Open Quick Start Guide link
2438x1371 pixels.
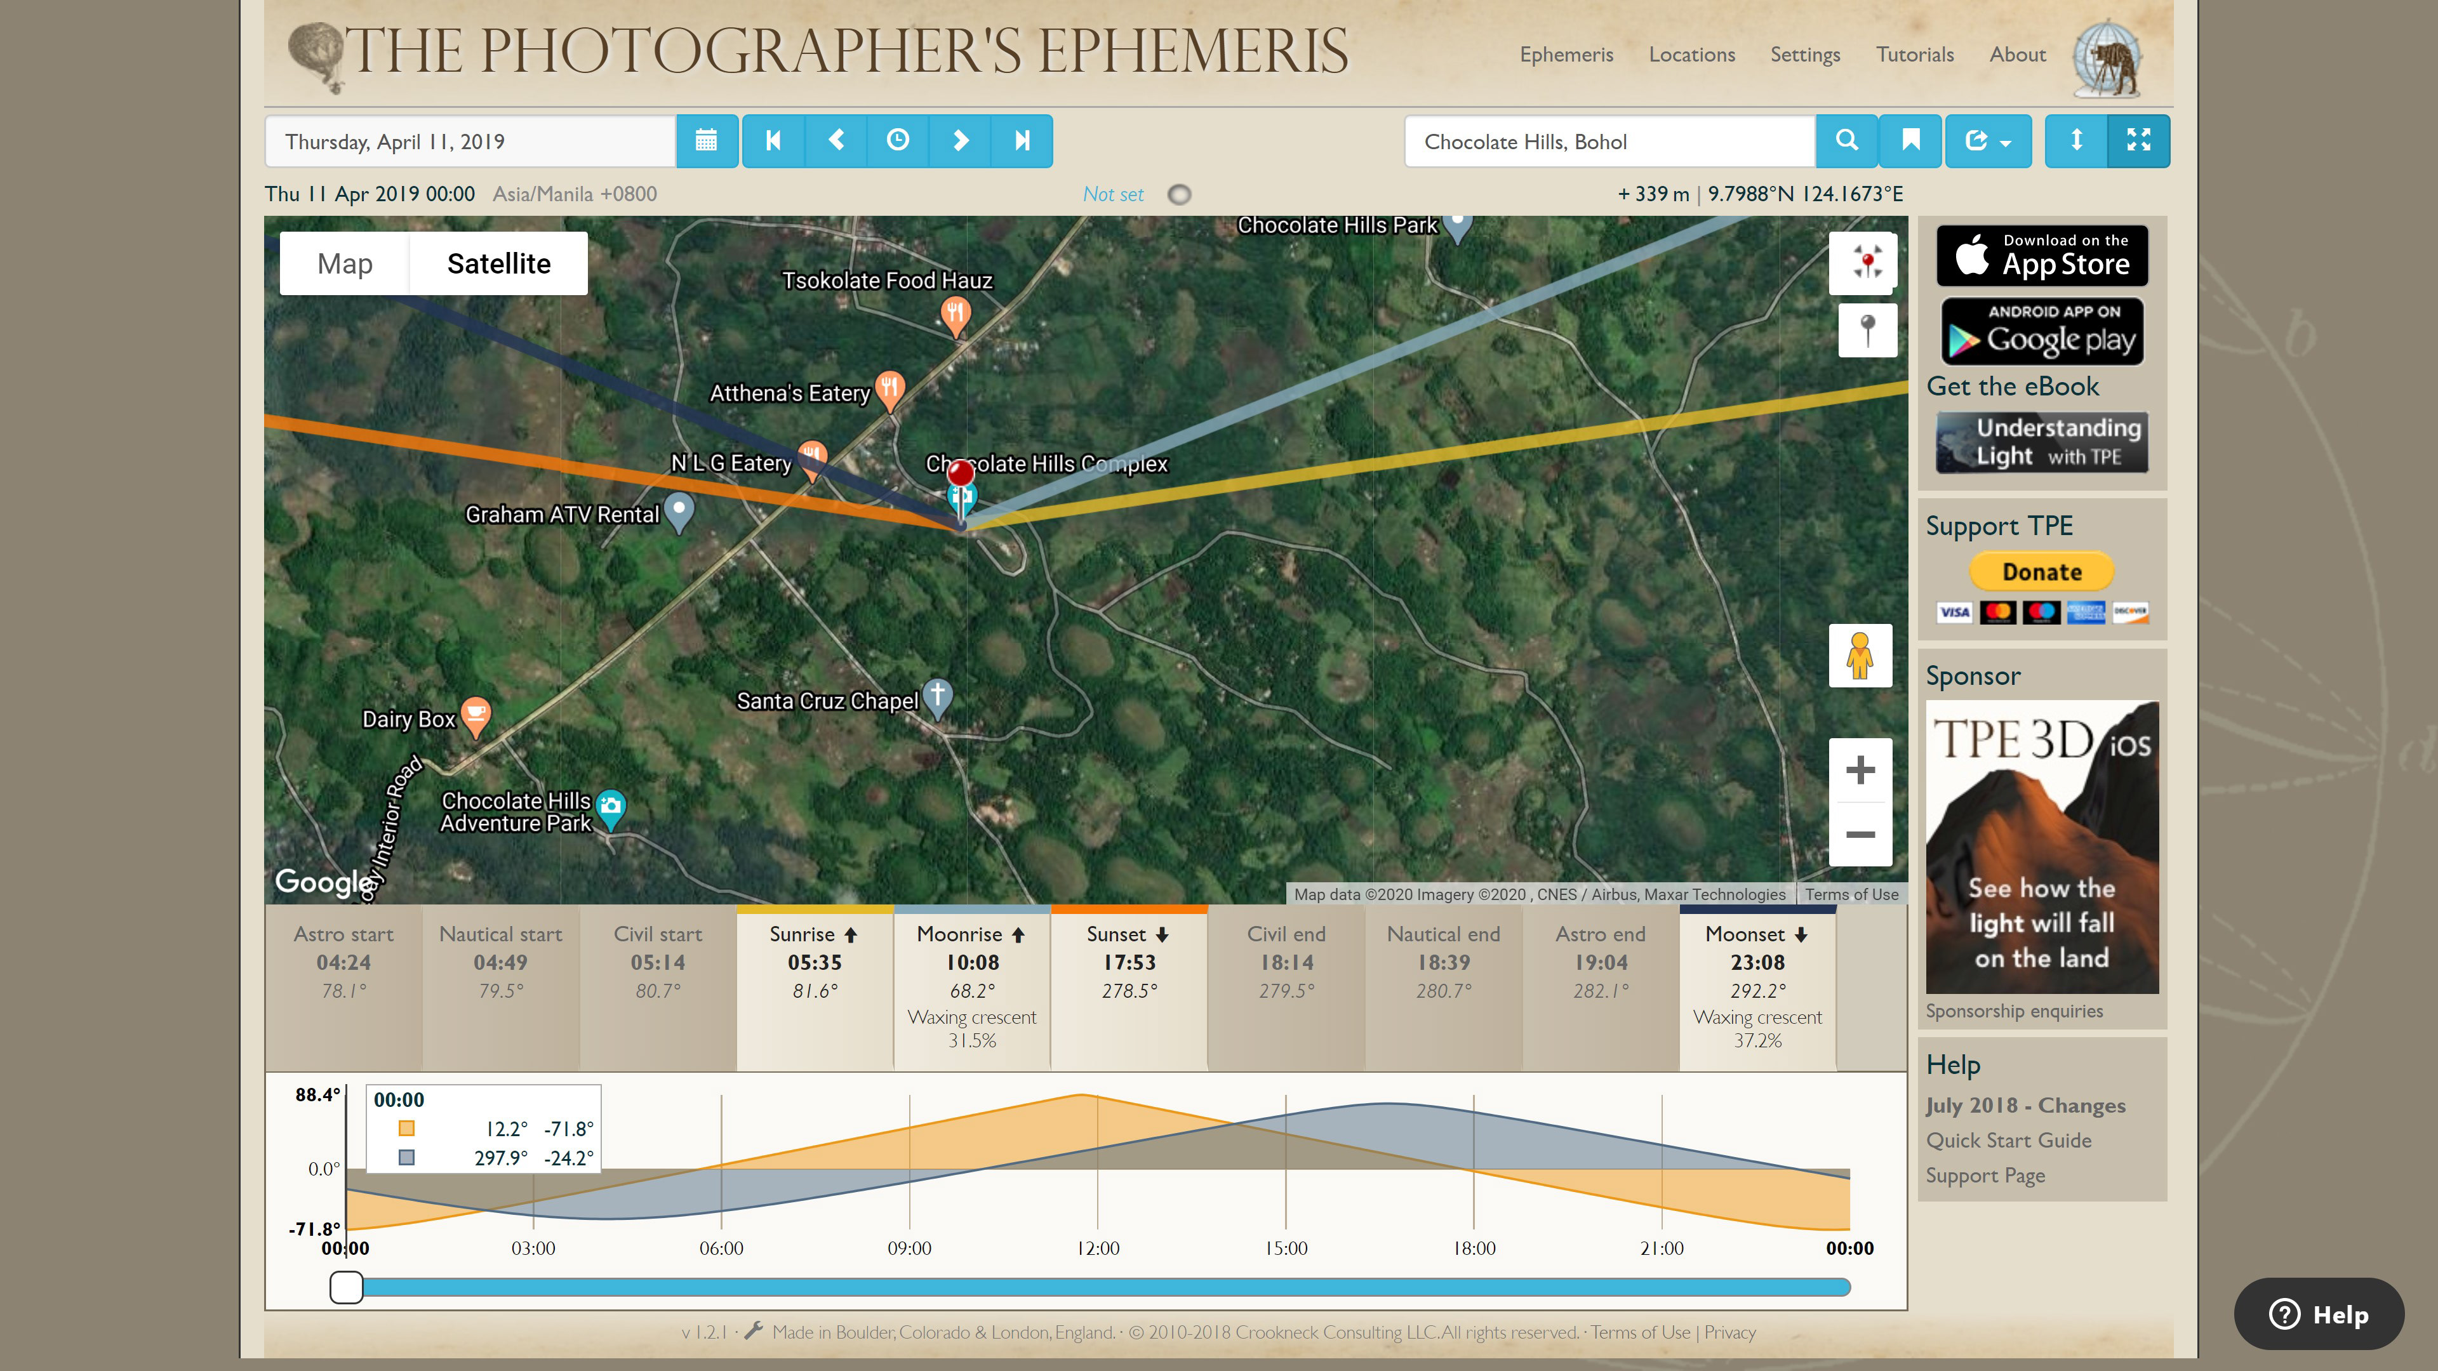click(2008, 1140)
